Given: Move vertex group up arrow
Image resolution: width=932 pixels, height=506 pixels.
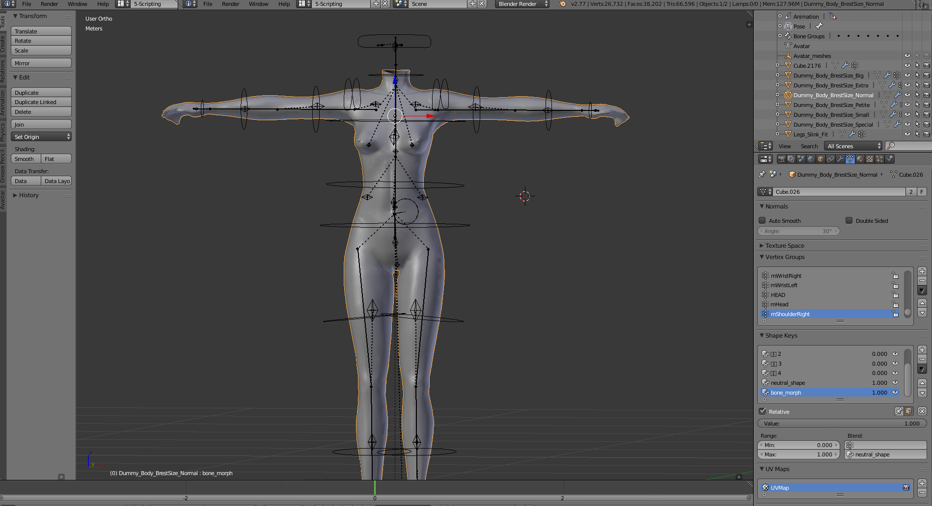Looking at the screenshot, I should tap(922, 303).
